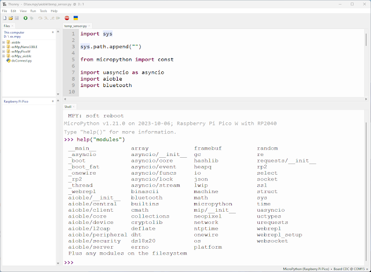371x272 pixels.
Task: Select the exMpy_aioble folder icon
Action: (x=9, y=56)
